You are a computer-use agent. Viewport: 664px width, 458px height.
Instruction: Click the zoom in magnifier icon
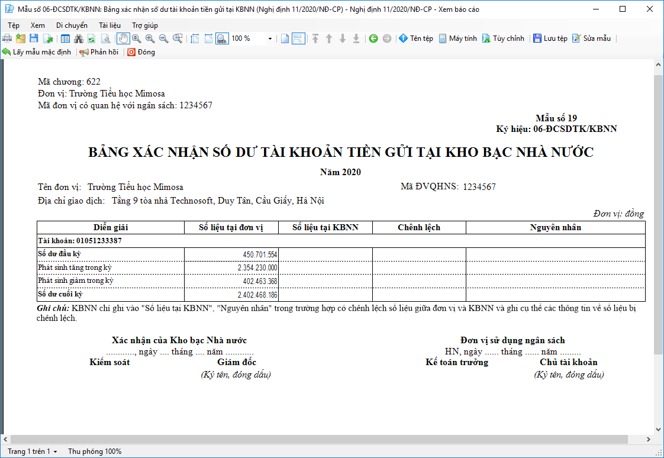coord(150,38)
